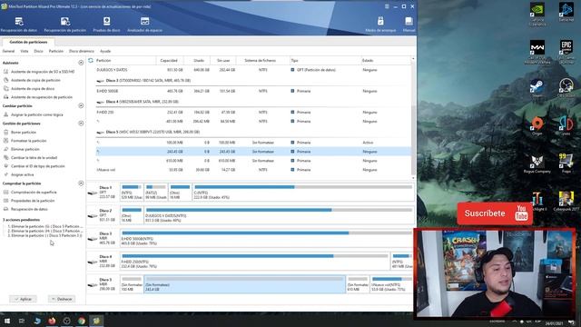Screen dimensions: 581x327
Task: Select the third pending action in the list
Action: coord(44,235)
